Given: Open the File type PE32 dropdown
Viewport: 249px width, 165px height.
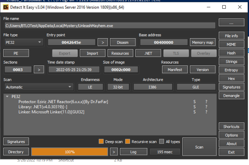Looking at the screenshot, I should [24, 42].
